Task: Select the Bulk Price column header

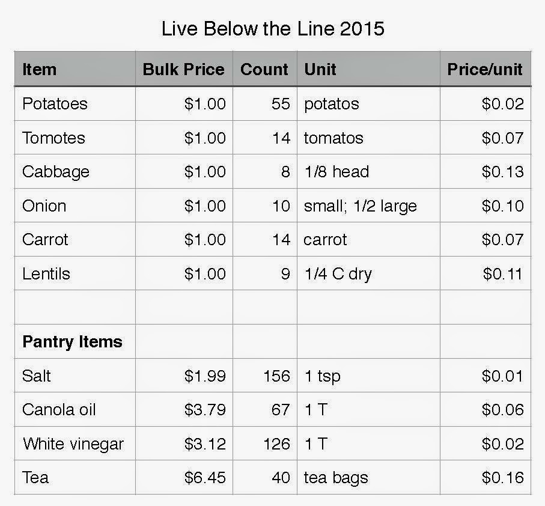Action: tap(184, 69)
